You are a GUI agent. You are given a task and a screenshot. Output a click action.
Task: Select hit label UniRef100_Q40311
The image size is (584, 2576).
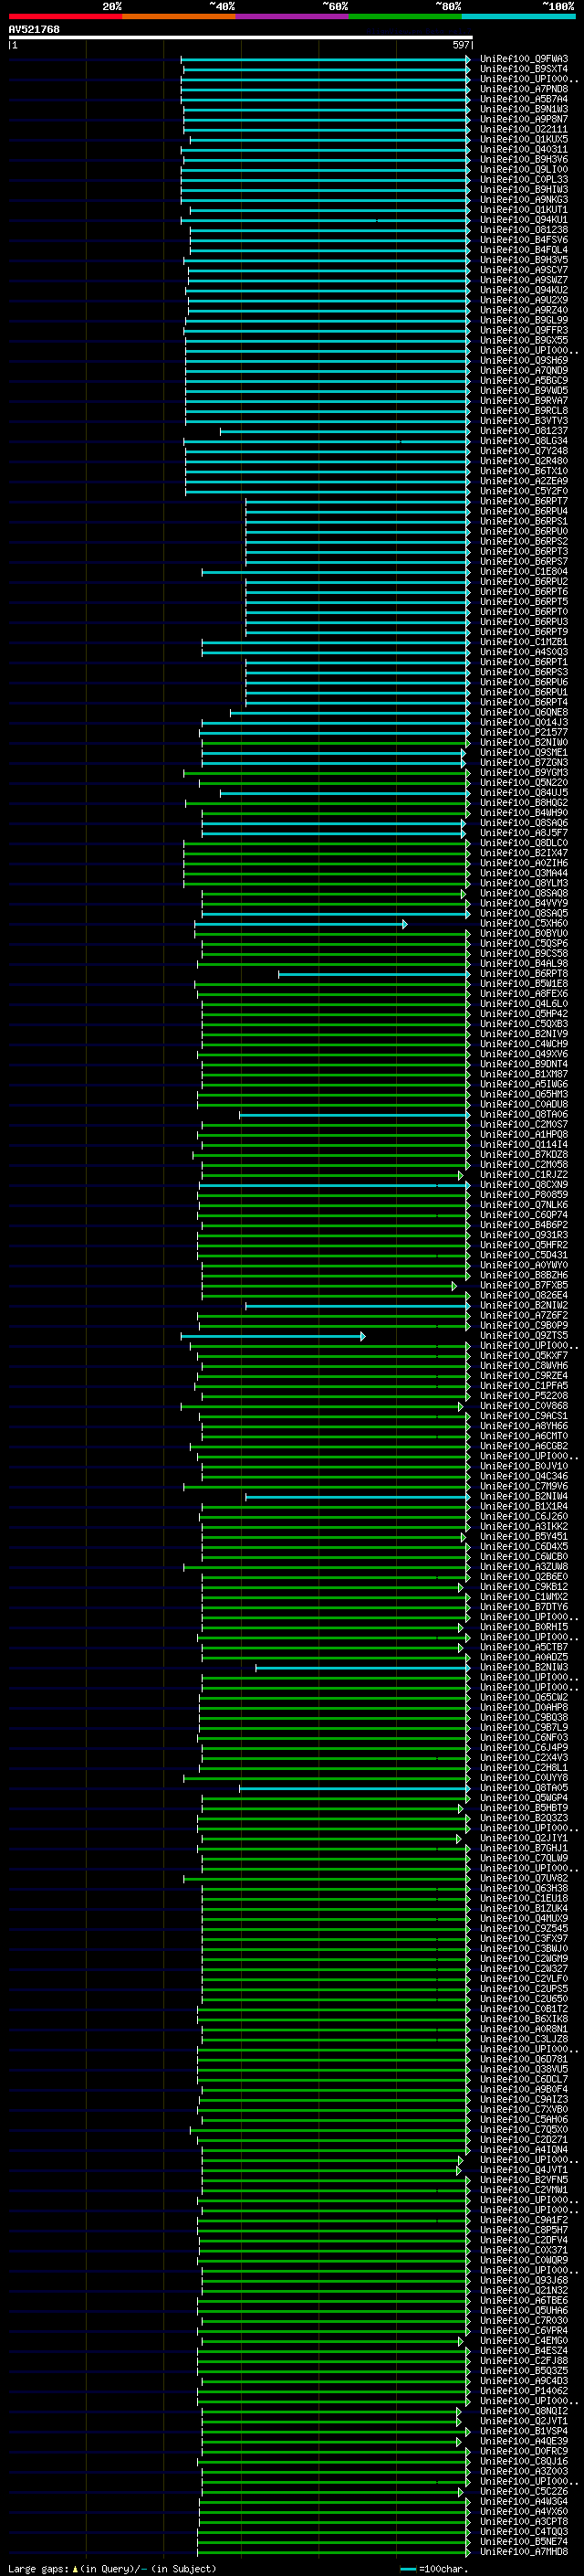coord(524,150)
